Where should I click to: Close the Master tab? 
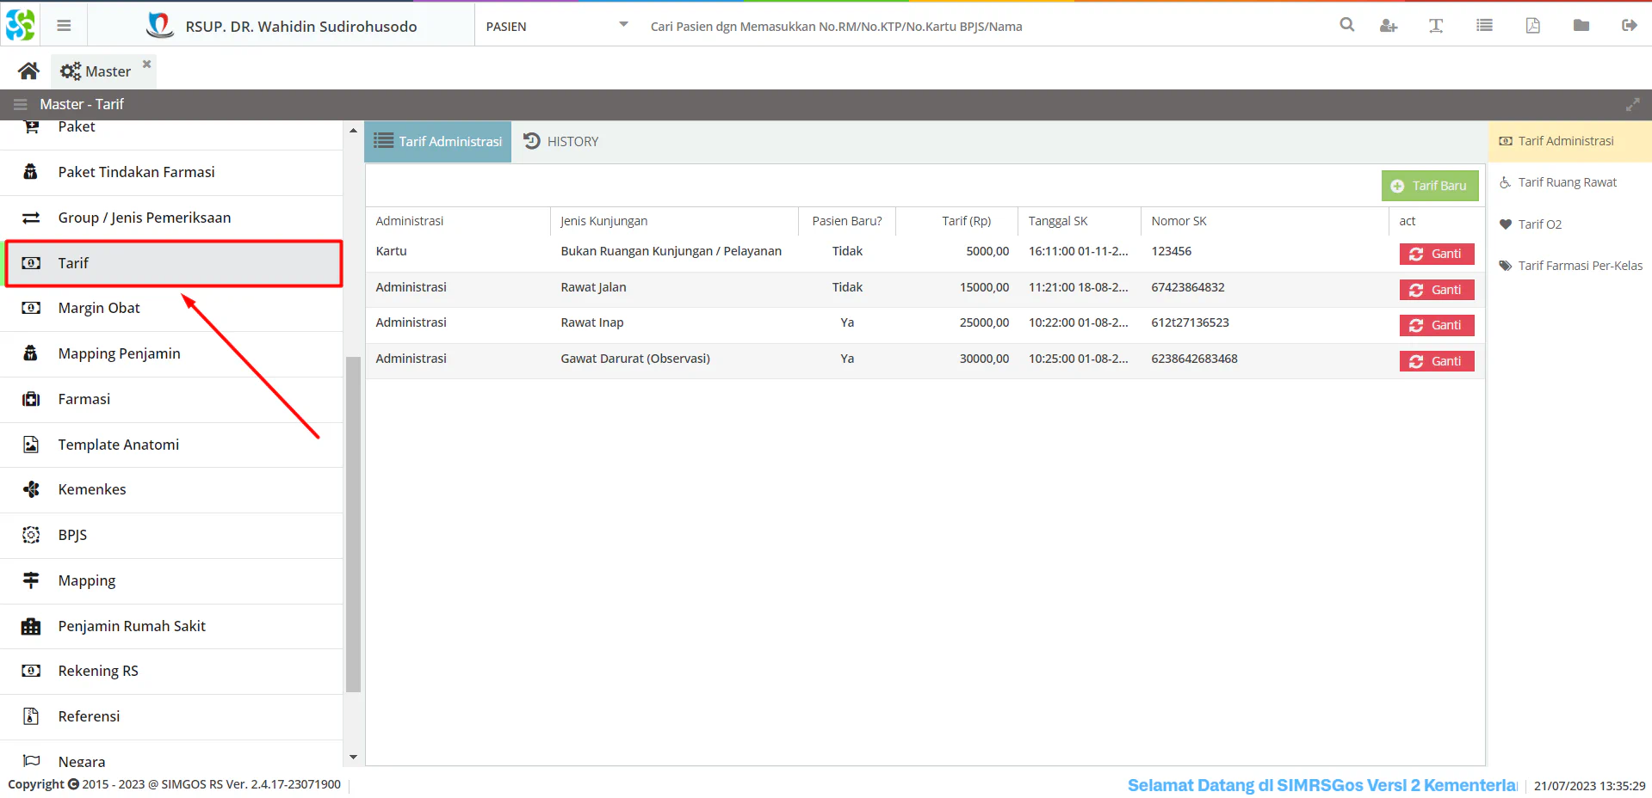coord(146,64)
